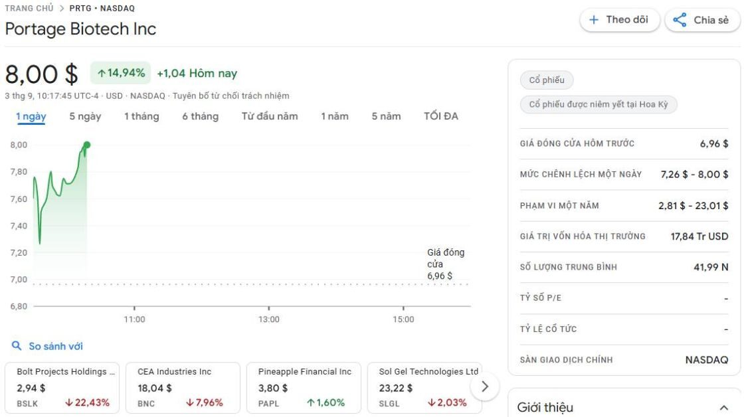The image size is (748, 417).
Task: Go to TRANG CHỦ breadcrumb link
Action: point(29,9)
